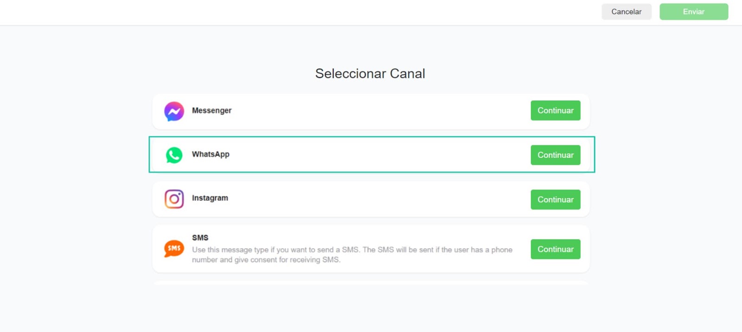Click the partially visible card below SMS
This screenshot has height=332, width=742.
click(x=371, y=282)
